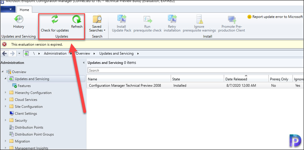The width and height of the screenshot is (304, 150).
Task: Collapse the Overview tree node
Action: tap(3, 72)
